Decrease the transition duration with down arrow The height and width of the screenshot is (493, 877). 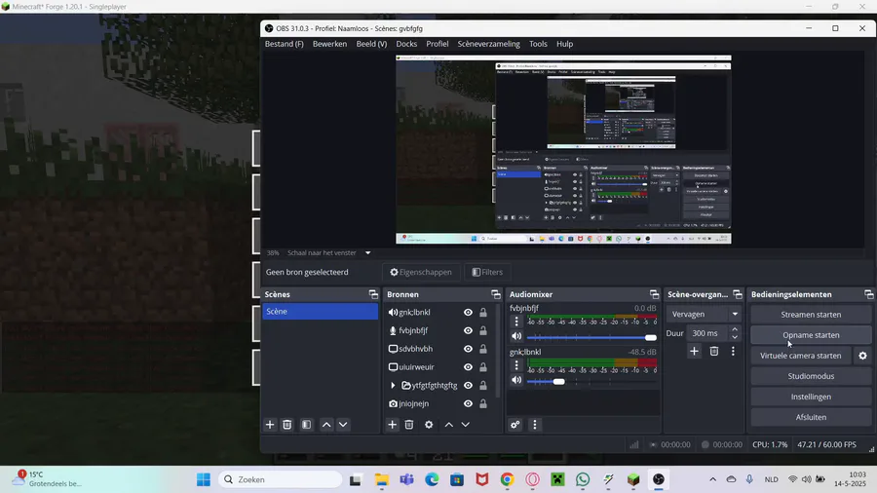(735, 337)
